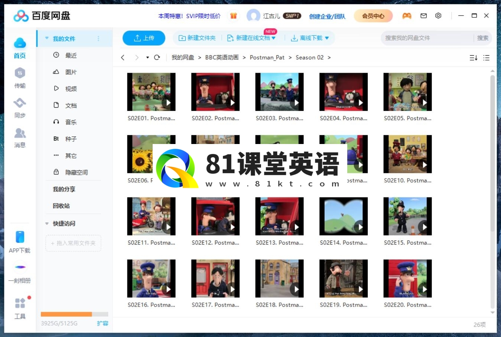Open the 工具 tools icon
The height and width of the screenshot is (337, 501).
(20, 303)
